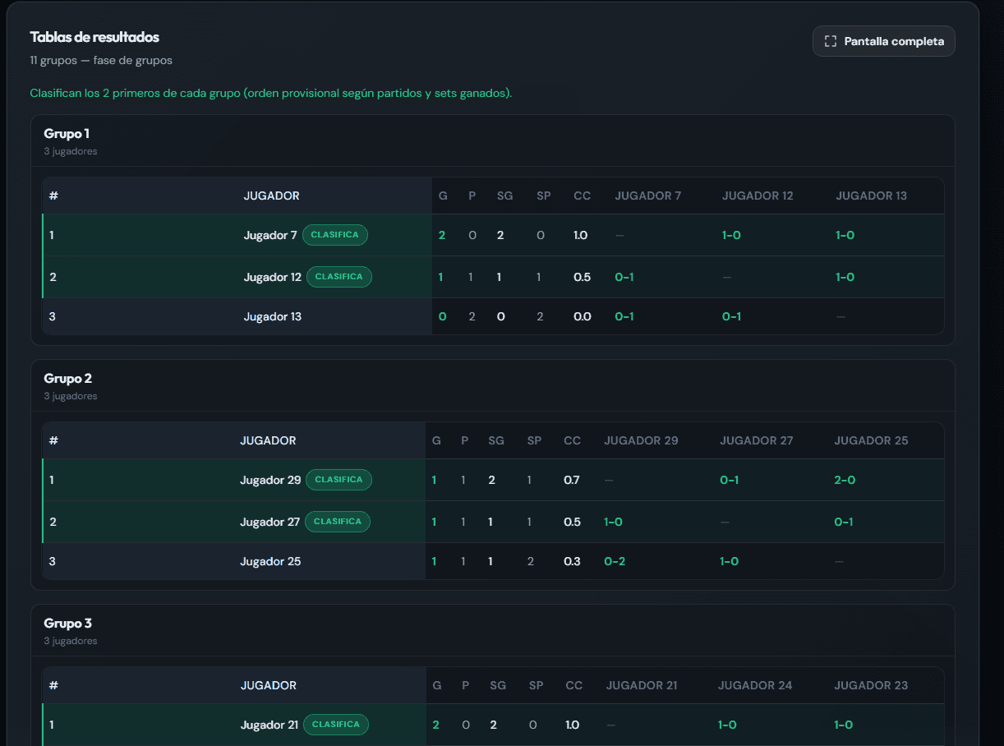Click JUGADOR 29 column header in Grupo 2
The height and width of the screenshot is (746, 1004).
pos(642,440)
